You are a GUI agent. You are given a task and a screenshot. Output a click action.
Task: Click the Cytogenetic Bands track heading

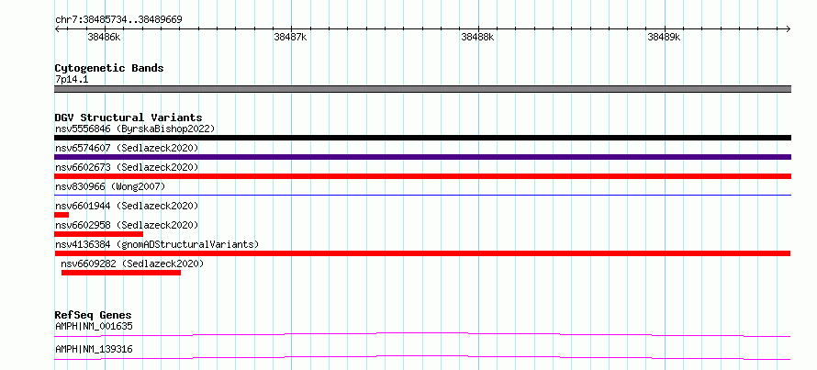[109, 68]
